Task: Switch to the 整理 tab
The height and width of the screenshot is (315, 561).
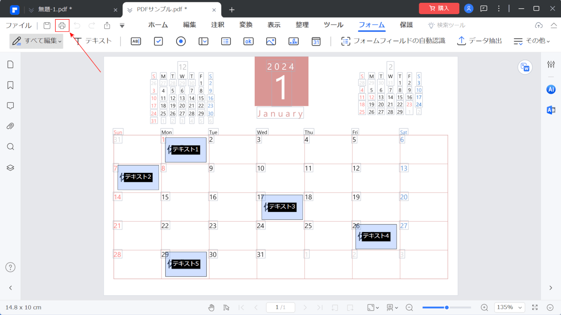Action: click(x=302, y=25)
